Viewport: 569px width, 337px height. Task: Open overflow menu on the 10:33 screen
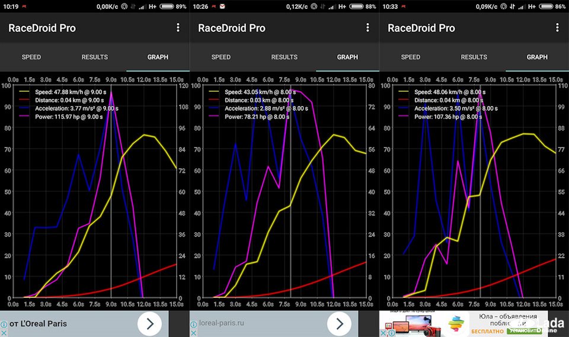557,28
